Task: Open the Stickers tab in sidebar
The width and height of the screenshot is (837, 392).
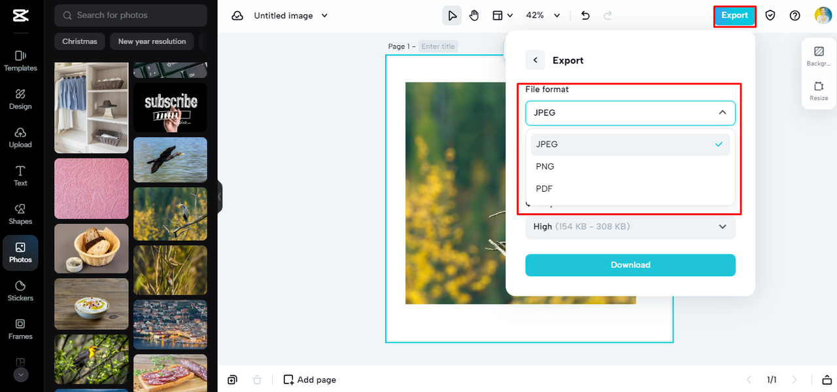Action: (20, 291)
